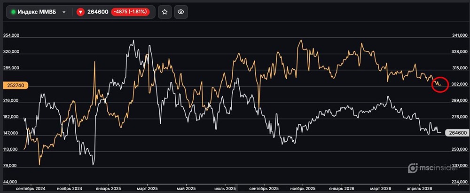Select the 328,000 right axis value

click(x=460, y=52)
